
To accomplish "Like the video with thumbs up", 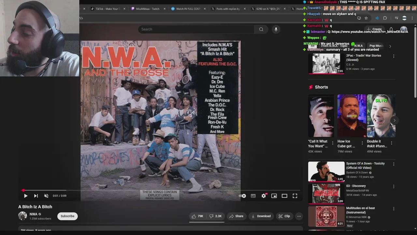I will click(197, 216).
